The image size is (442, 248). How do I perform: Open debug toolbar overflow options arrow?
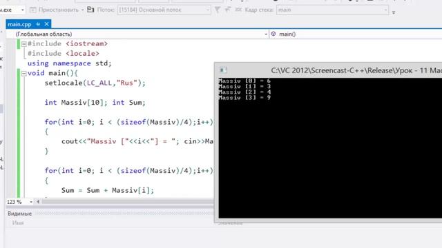pos(394,12)
